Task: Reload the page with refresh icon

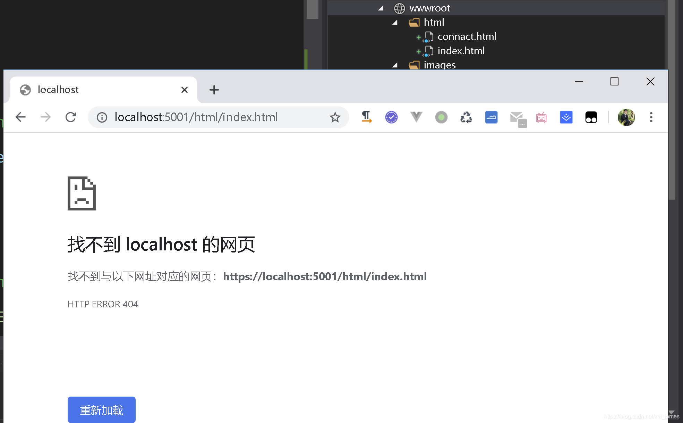Action: pos(71,117)
